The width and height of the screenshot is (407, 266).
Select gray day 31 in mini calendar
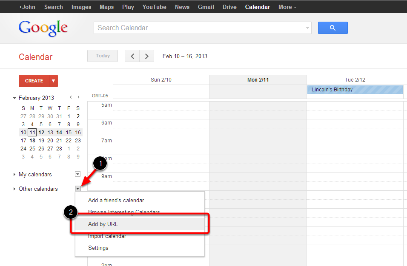coord(59,116)
